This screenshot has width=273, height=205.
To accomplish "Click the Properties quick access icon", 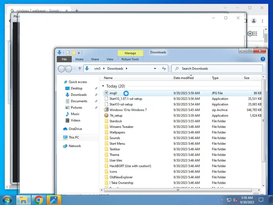I will pyautogui.click(x=68, y=53).
